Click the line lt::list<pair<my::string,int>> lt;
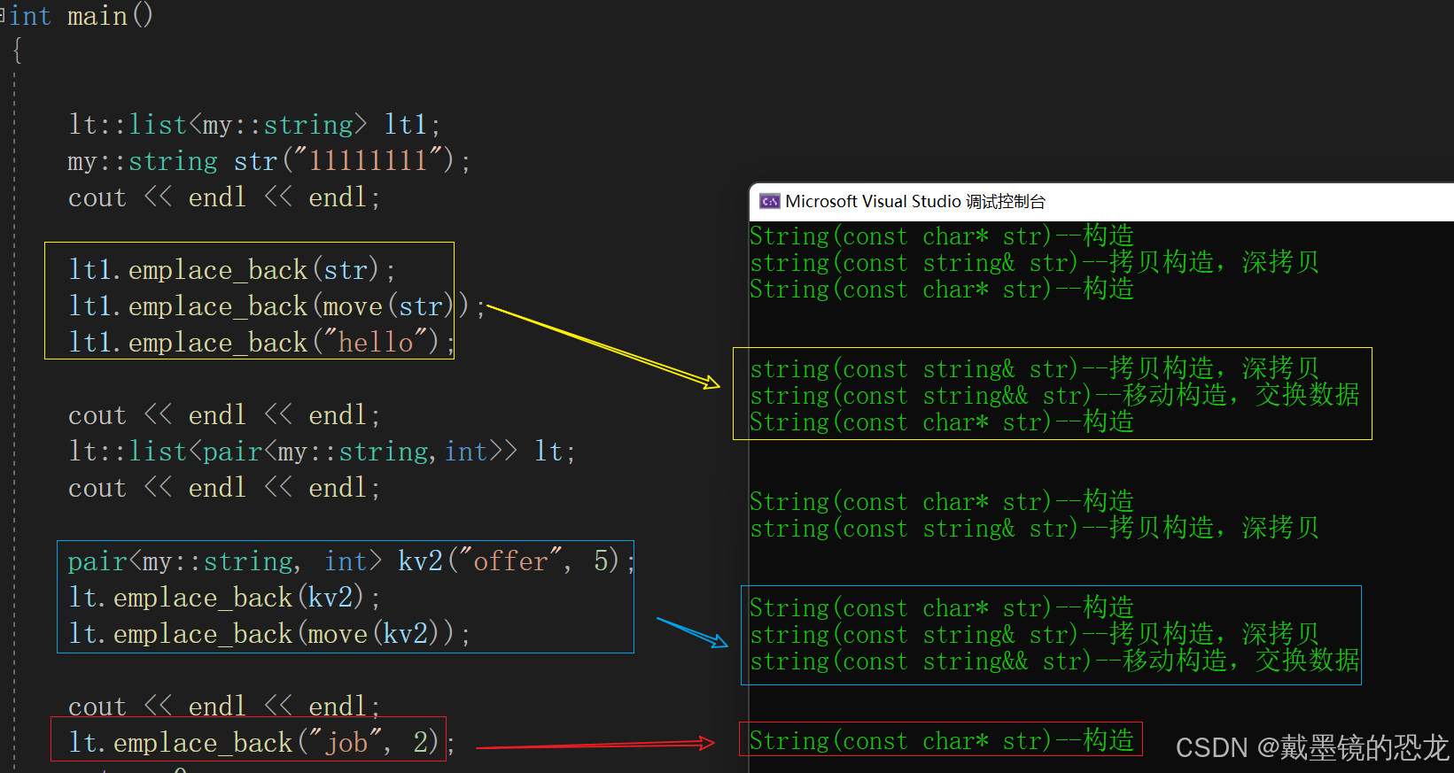Image resolution: width=1454 pixels, height=773 pixels. [x=322, y=452]
